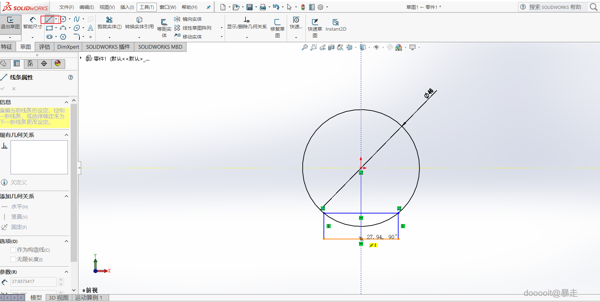The height and width of the screenshot is (302, 600).
Task: Select the Line sketch tool
Action: [49, 19]
